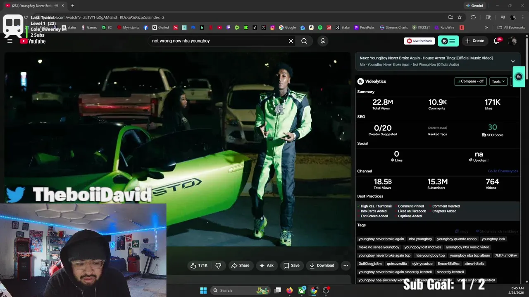Open the OBS icon in taskbar

326,290
